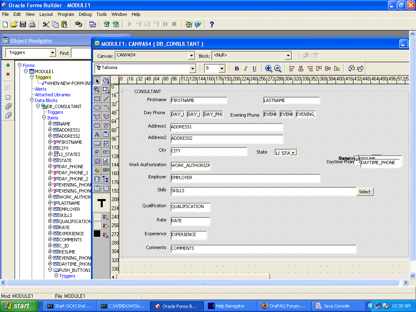Select the Ellipse drawing tool
Viewport: 416px width, 312px height.
(x=97, y=107)
